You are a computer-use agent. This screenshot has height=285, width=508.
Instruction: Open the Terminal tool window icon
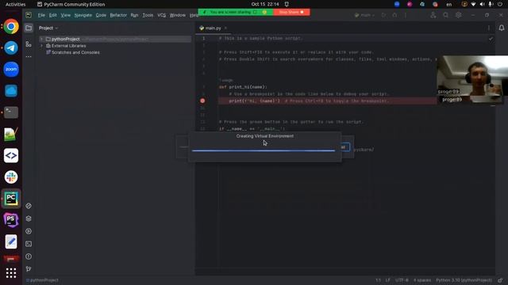(x=29, y=244)
